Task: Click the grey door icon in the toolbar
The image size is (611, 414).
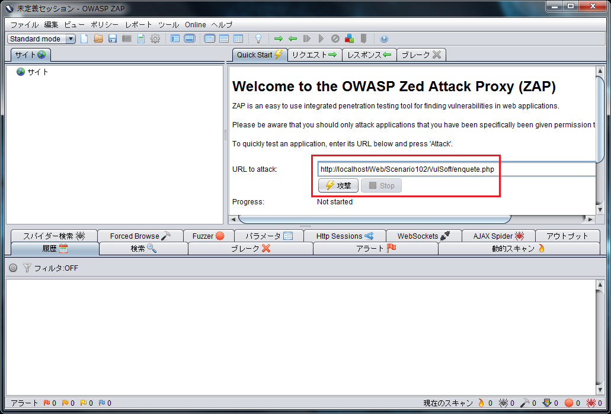Action: coord(363,38)
